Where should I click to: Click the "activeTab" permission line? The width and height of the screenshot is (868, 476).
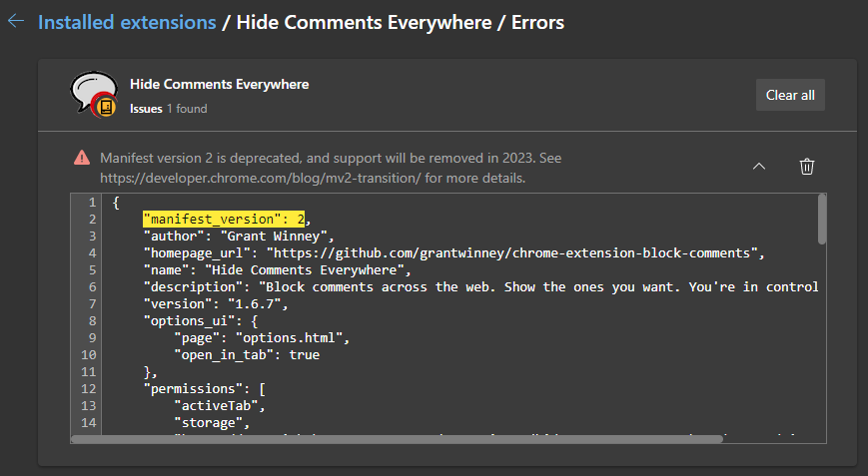(220, 406)
